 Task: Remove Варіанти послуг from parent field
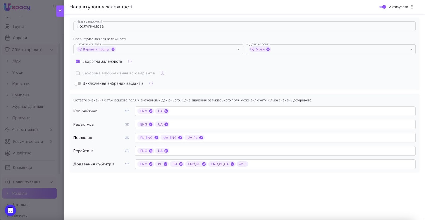click(x=113, y=49)
